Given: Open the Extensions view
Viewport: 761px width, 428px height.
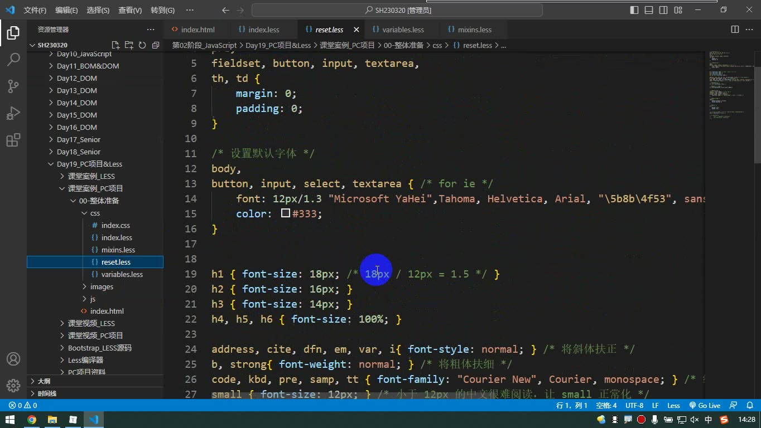Looking at the screenshot, I should click(x=13, y=140).
